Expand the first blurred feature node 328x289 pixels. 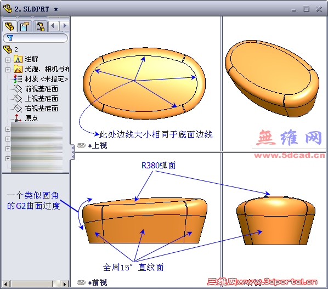[x=8, y=129]
